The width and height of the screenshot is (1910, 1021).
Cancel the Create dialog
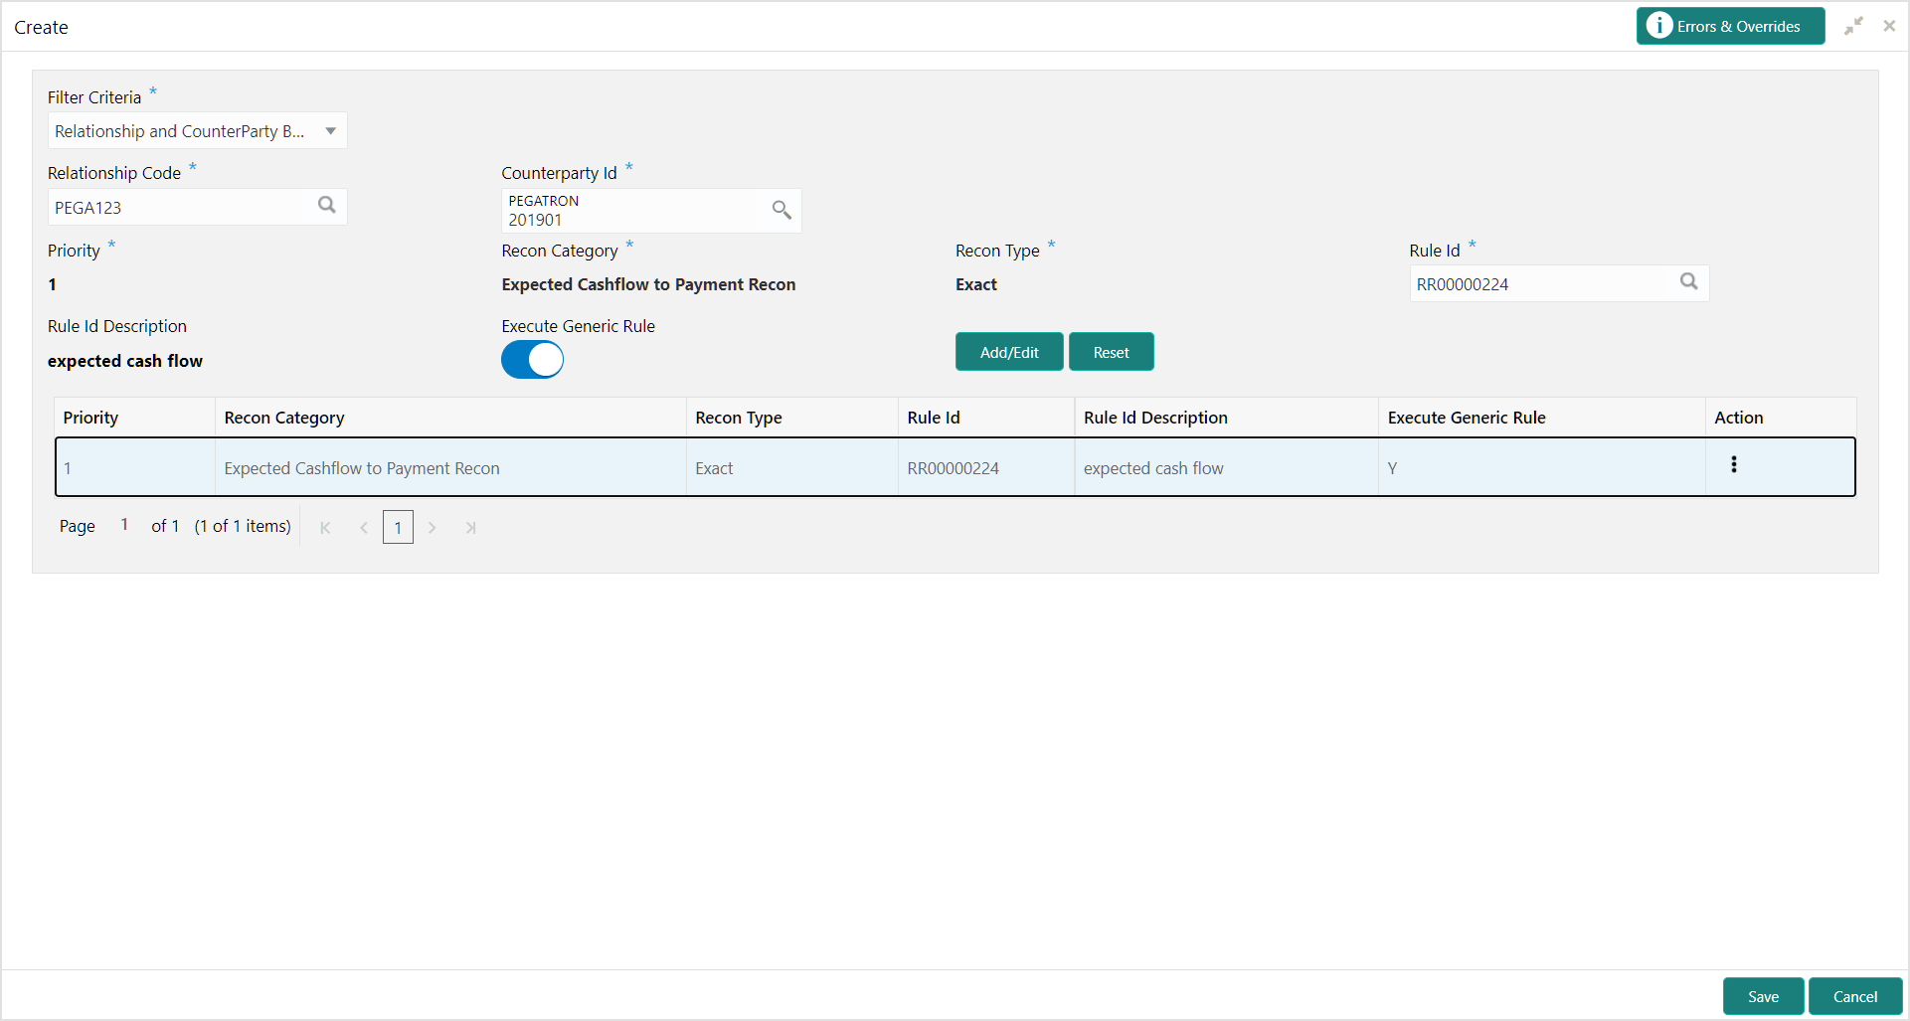coord(1855,996)
